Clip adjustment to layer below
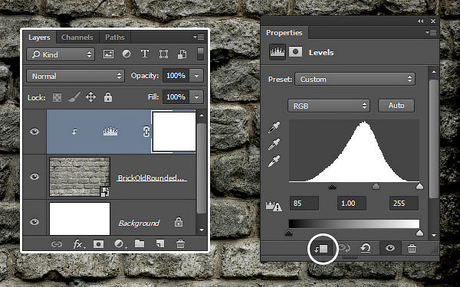 click(x=321, y=249)
